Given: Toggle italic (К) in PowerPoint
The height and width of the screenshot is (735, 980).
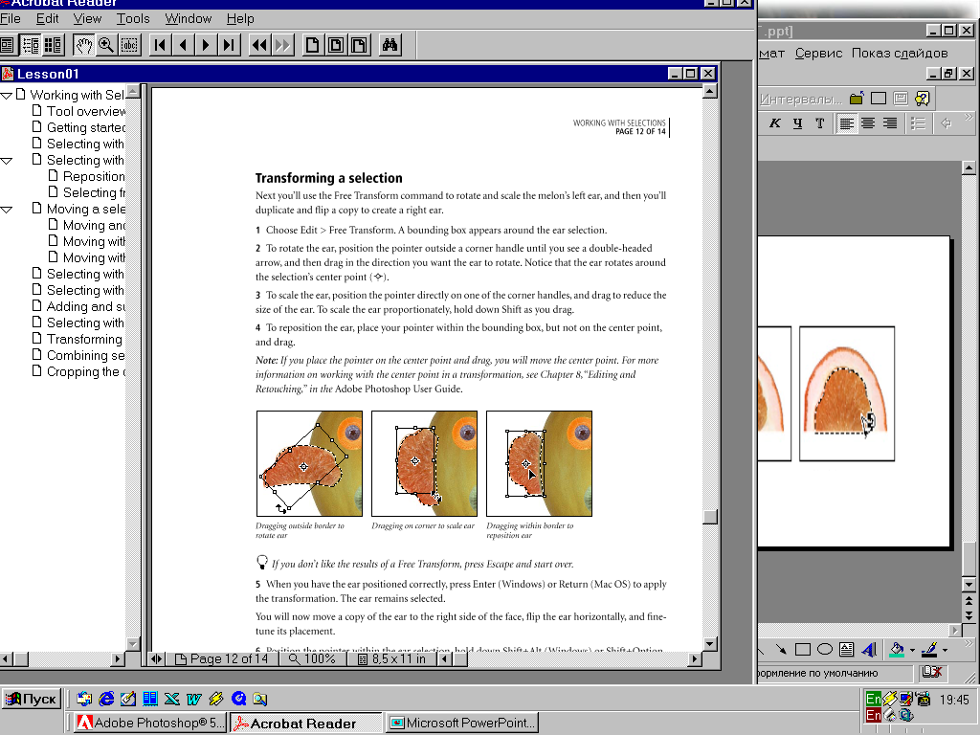Looking at the screenshot, I should (x=775, y=123).
